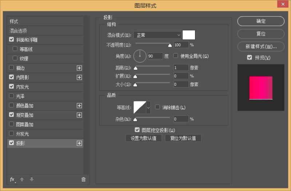Image resolution: width=291 pixels, height=191 pixels.
Task: Click the 角度 value field showing 90
Action: tap(155, 56)
